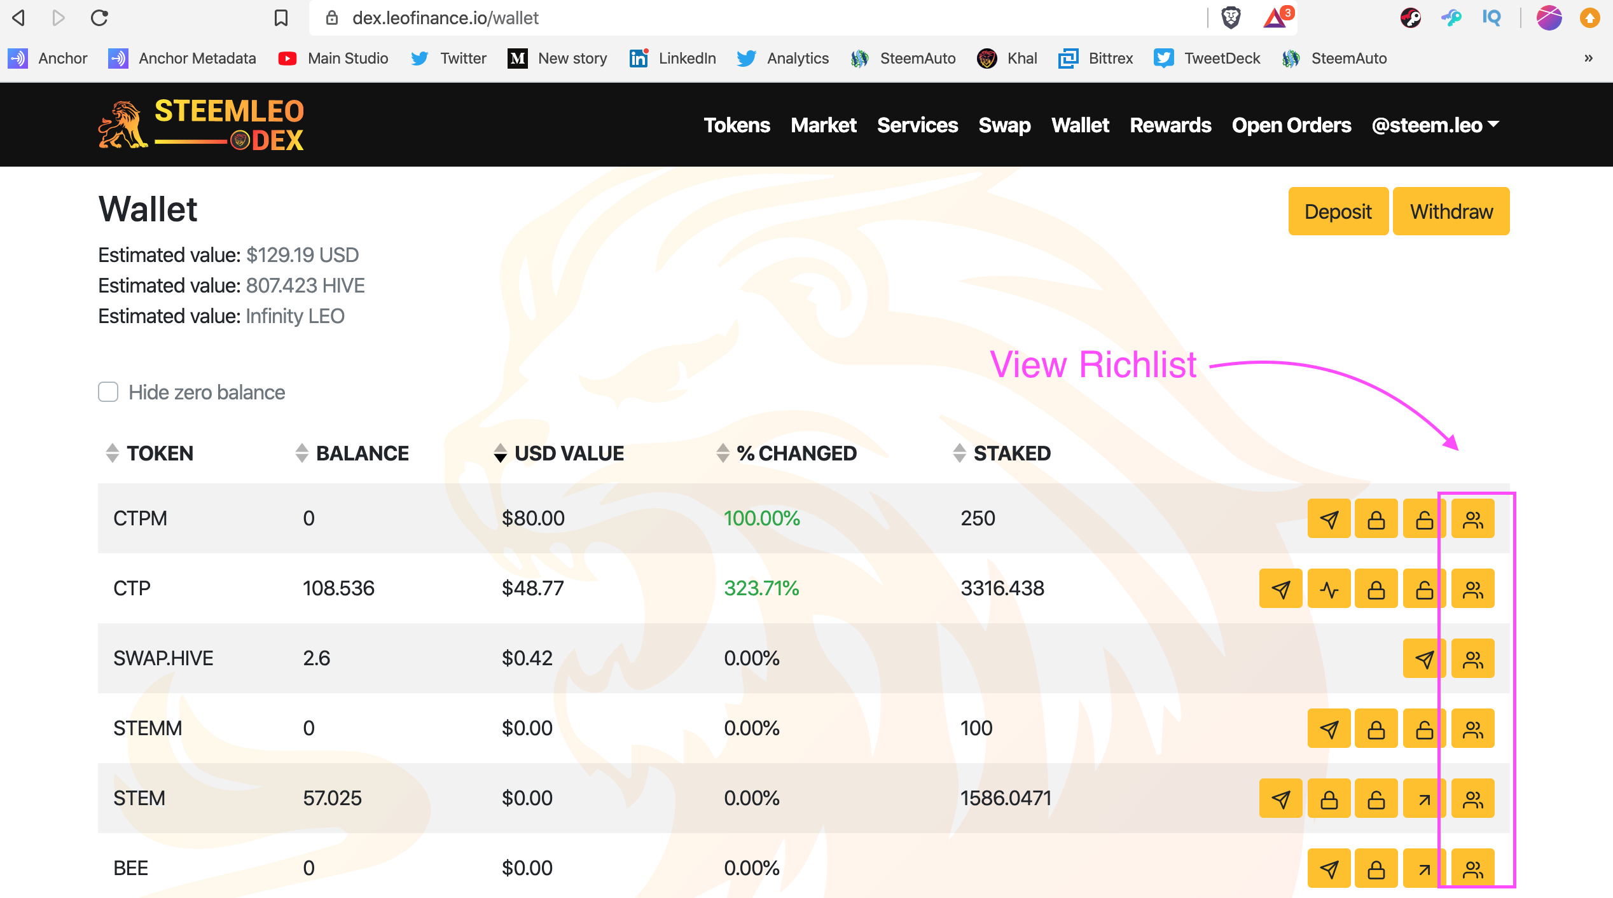The height and width of the screenshot is (898, 1613).
Task: Open the Open Orders nav item
Action: click(x=1291, y=125)
